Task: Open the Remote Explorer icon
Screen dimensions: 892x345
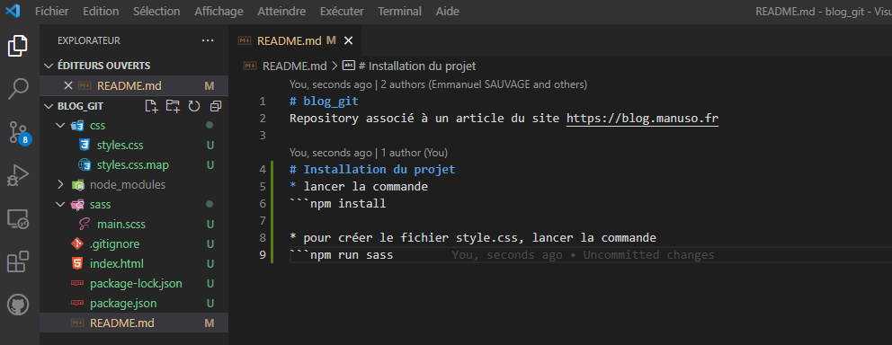Action: point(18,219)
